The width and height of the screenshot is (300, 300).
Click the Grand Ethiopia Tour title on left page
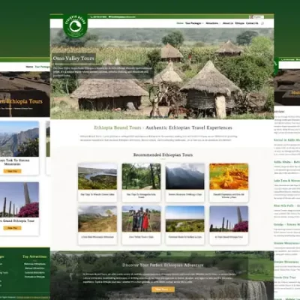[x=17, y=221]
